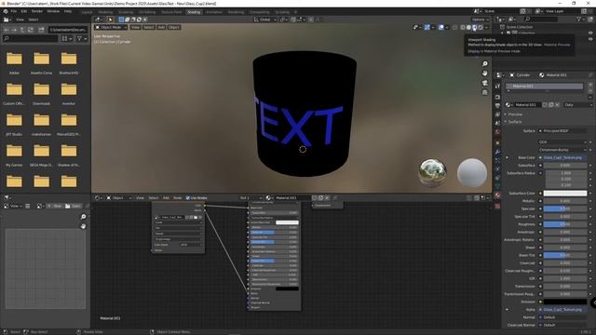Switch to material preview shading
Image resolution: width=596 pixels, height=335 pixels.
tap(474, 27)
